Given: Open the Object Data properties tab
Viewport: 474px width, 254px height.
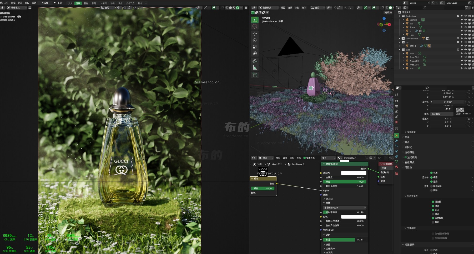Looking at the screenshot, I should point(397,162).
